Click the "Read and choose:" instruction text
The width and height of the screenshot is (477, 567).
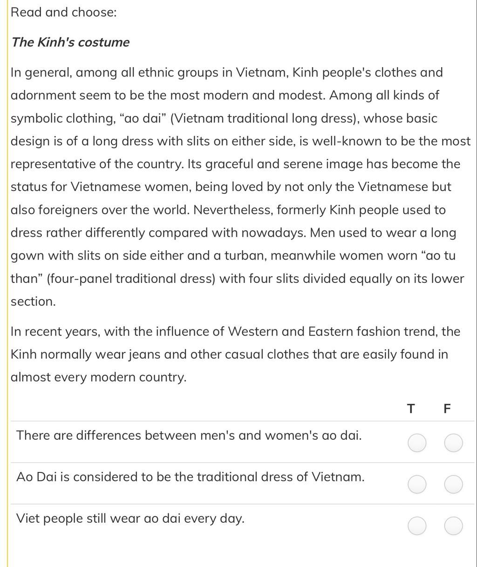pyautogui.click(x=64, y=13)
